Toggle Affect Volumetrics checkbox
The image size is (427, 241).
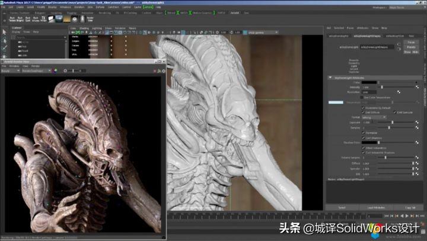click(364, 147)
